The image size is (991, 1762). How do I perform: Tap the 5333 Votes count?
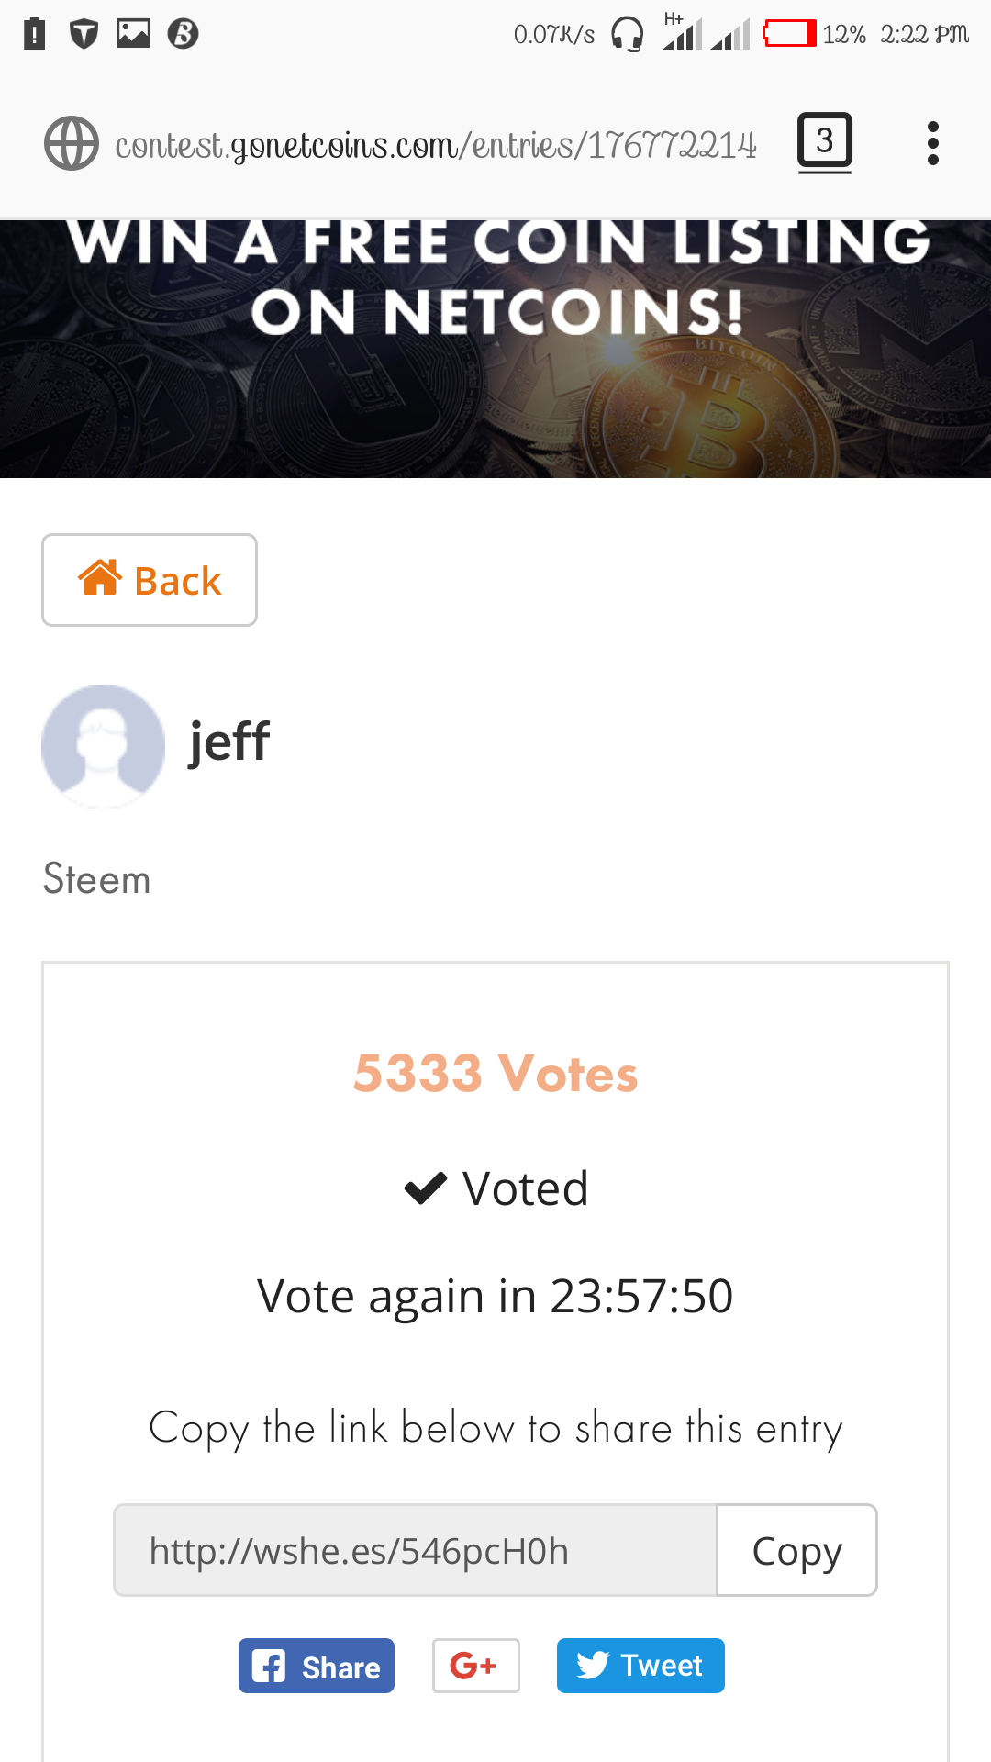495,1073
